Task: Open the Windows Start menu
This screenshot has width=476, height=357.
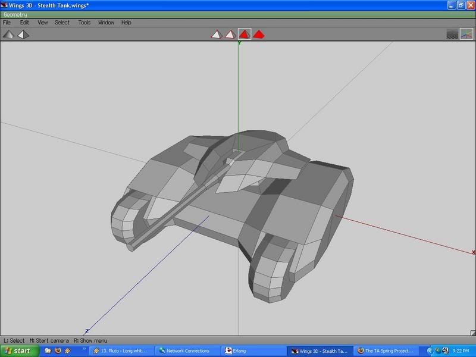Action: (x=20, y=351)
